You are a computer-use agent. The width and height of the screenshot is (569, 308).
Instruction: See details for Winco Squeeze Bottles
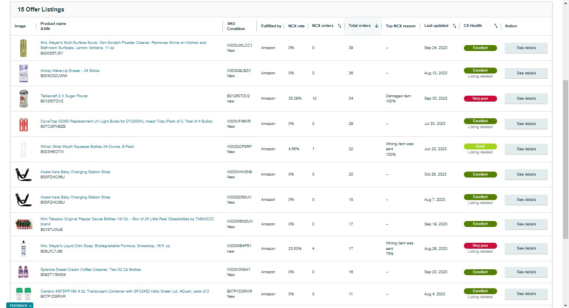click(526, 149)
